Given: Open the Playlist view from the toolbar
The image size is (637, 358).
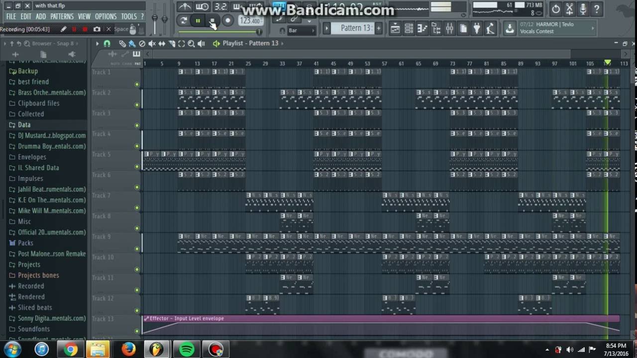Looking at the screenshot, I should tap(395, 28).
